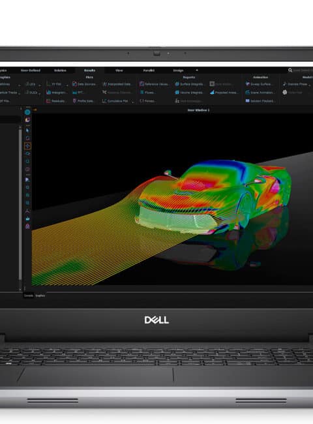
Task: Expand the arrow beside the Design tab
Action: click(x=197, y=70)
